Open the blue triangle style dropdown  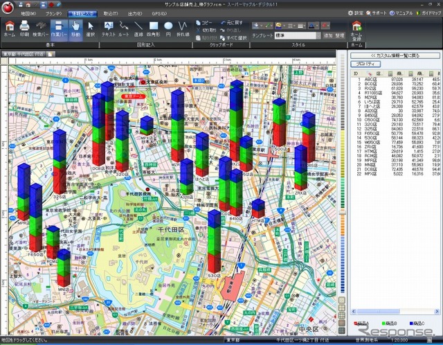[313, 26]
